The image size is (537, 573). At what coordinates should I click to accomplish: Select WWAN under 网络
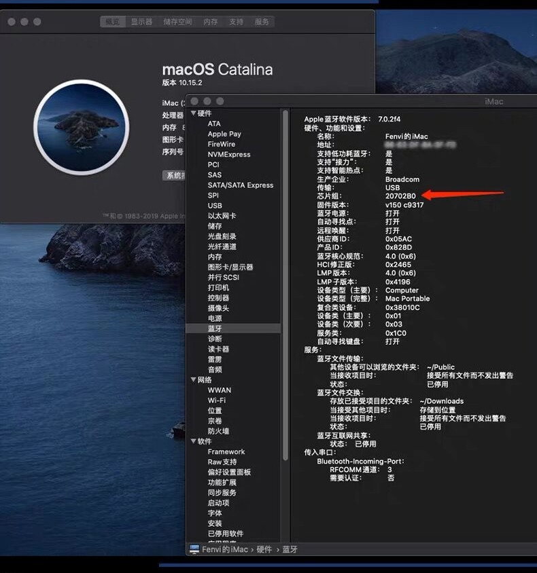220,390
